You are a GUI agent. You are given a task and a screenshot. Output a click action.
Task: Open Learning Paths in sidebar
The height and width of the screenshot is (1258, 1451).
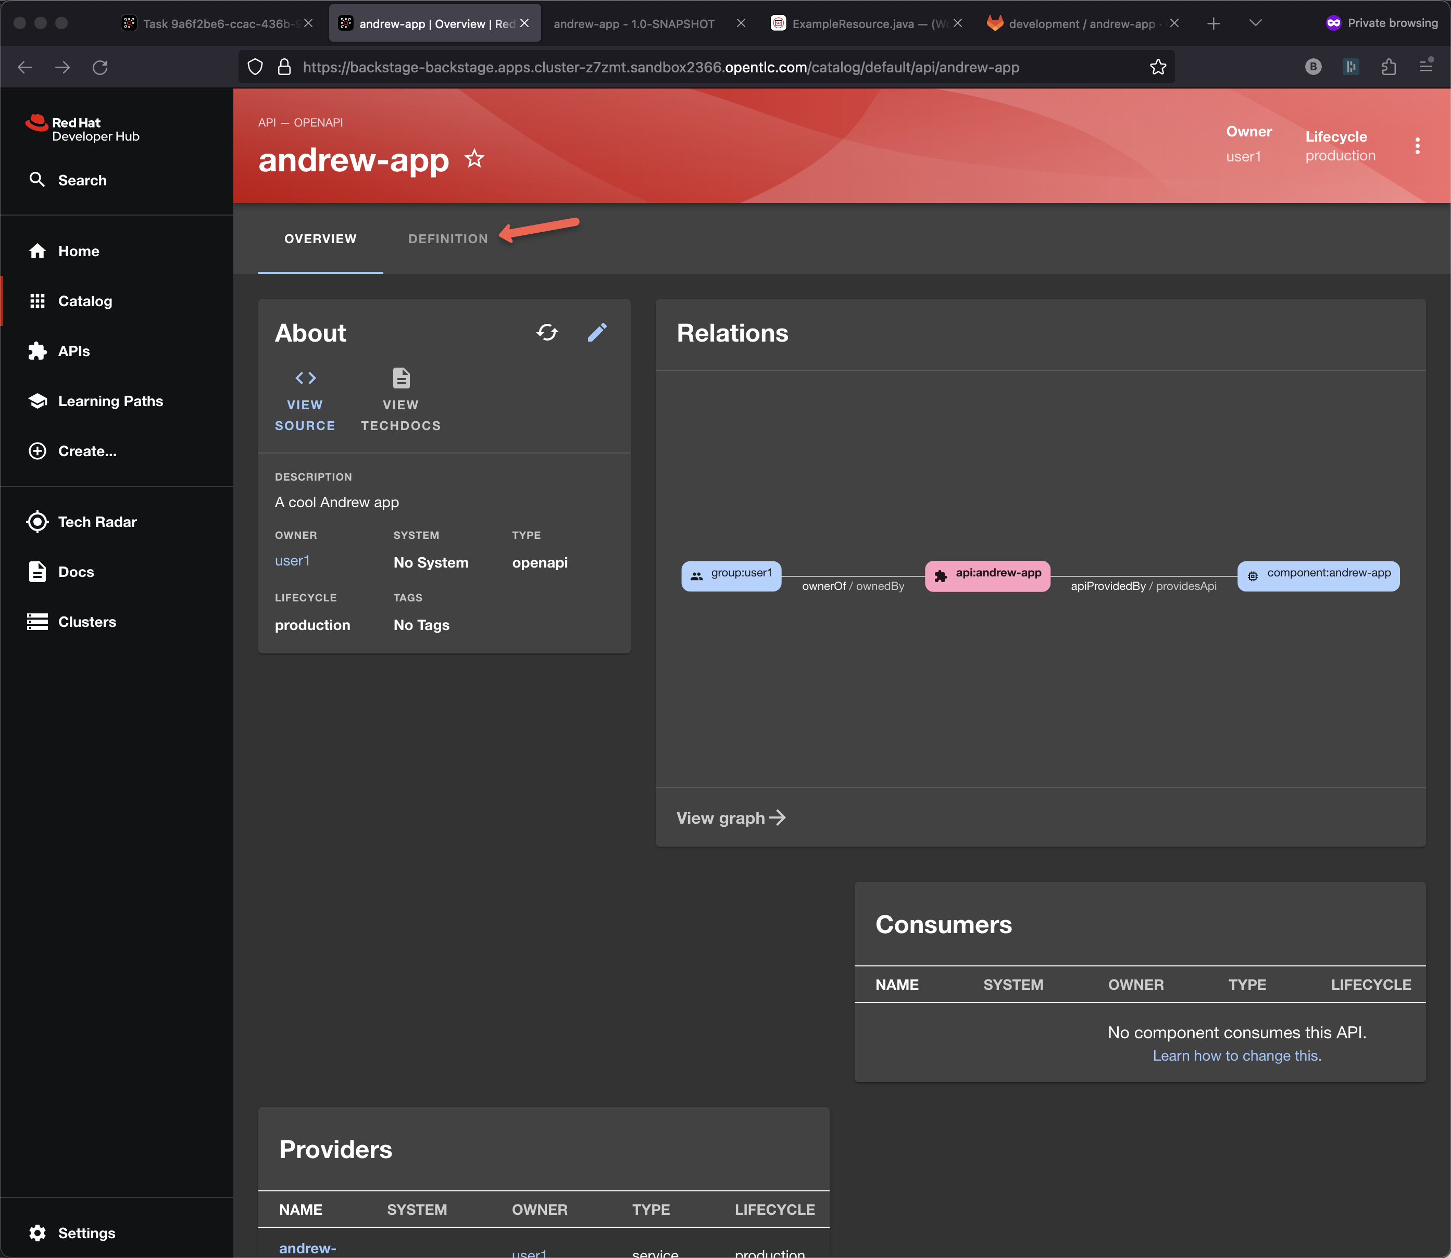pyautogui.click(x=110, y=401)
